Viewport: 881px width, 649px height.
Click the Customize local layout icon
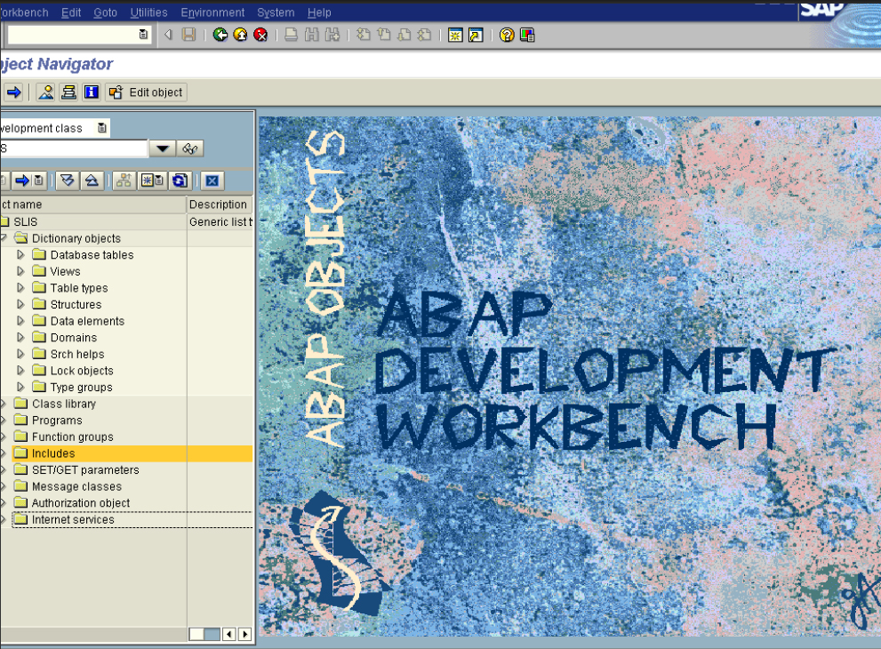[x=527, y=35]
